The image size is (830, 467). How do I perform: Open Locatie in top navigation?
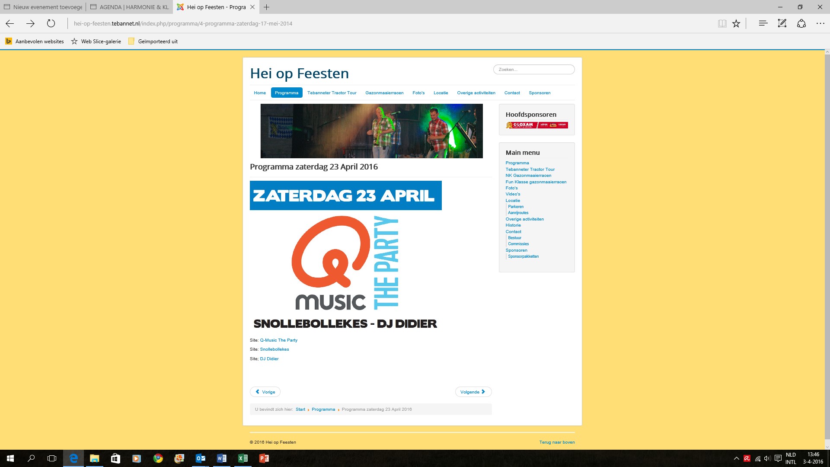[441, 93]
